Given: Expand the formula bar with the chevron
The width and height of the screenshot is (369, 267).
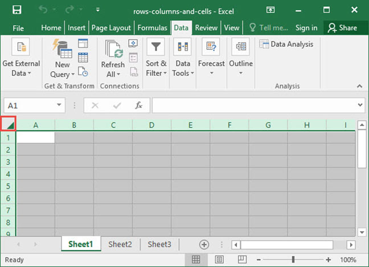Looking at the screenshot, I should point(360,105).
